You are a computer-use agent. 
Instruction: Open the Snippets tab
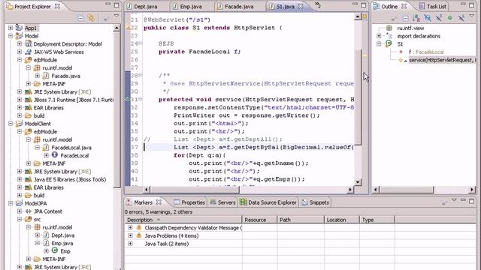coord(316,202)
